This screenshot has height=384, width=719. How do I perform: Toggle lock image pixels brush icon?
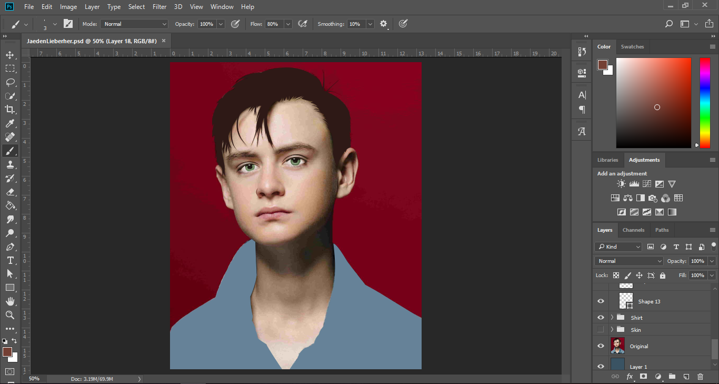point(627,275)
